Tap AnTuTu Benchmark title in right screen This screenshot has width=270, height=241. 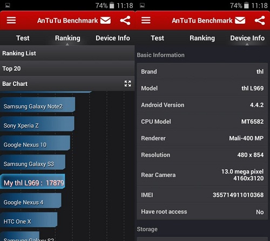(x=202, y=21)
